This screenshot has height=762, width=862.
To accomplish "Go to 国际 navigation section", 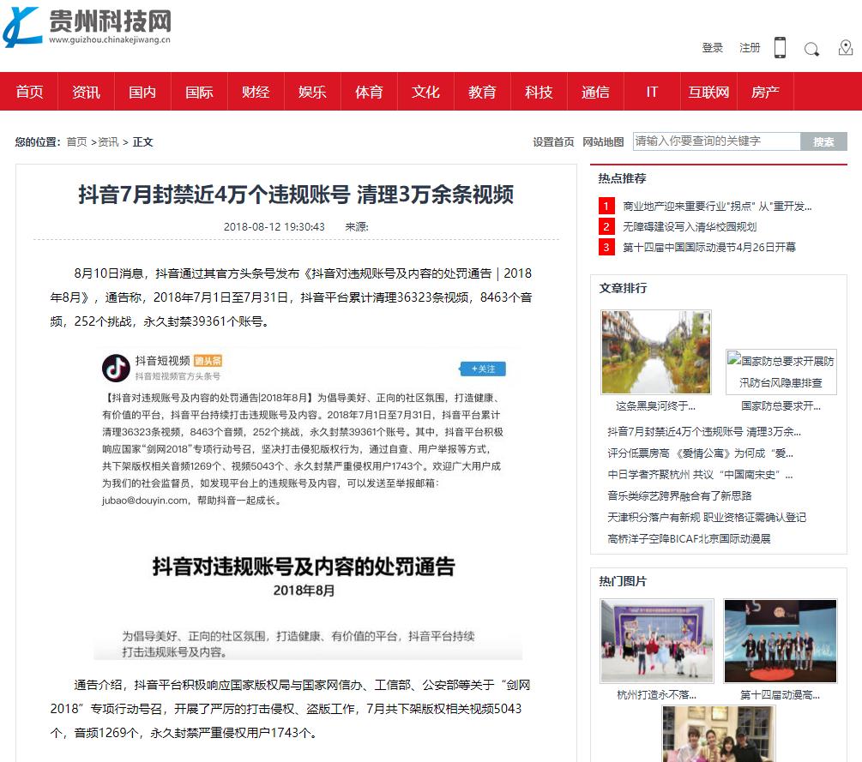I will pos(199,92).
